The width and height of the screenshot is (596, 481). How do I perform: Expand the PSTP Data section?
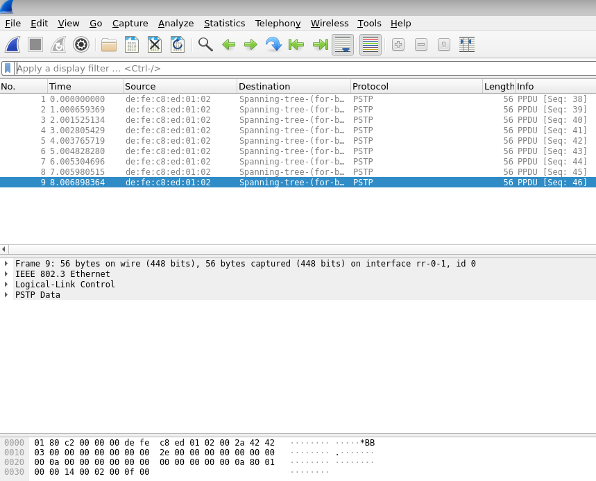click(6, 295)
